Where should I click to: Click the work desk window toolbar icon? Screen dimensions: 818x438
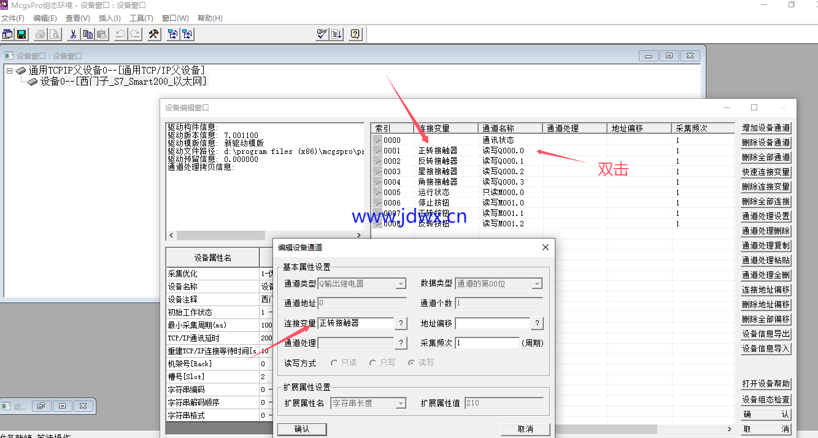tap(7, 34)
